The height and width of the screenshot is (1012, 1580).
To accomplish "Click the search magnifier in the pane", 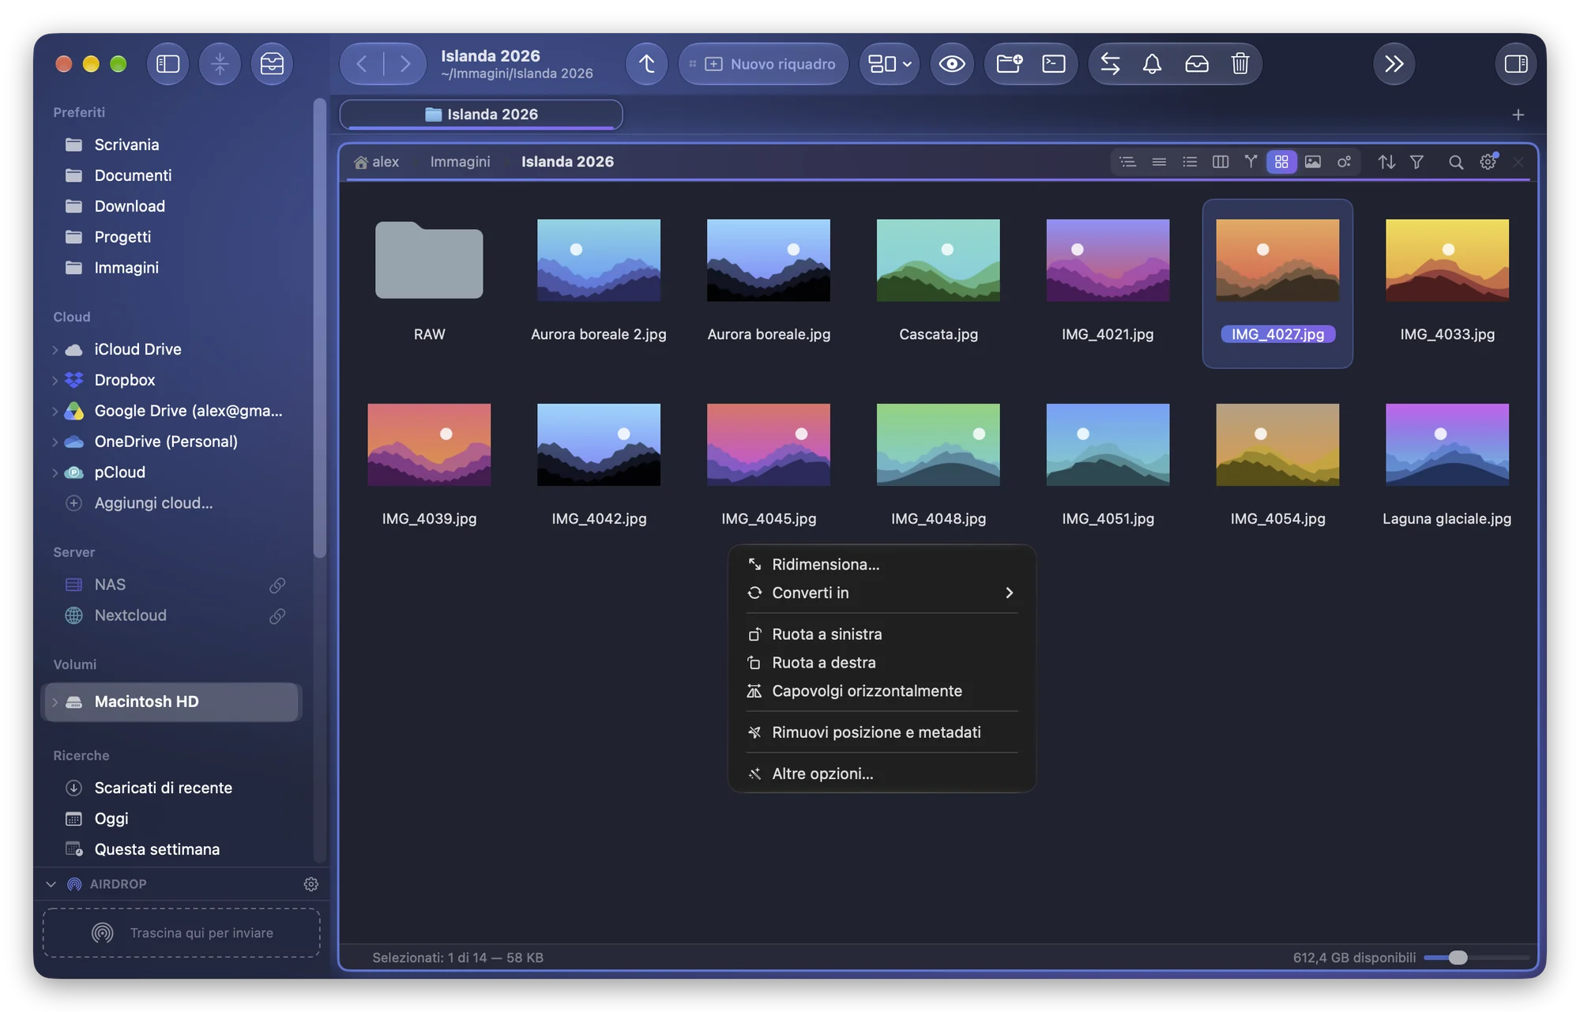I will [x=1455, y=162].
